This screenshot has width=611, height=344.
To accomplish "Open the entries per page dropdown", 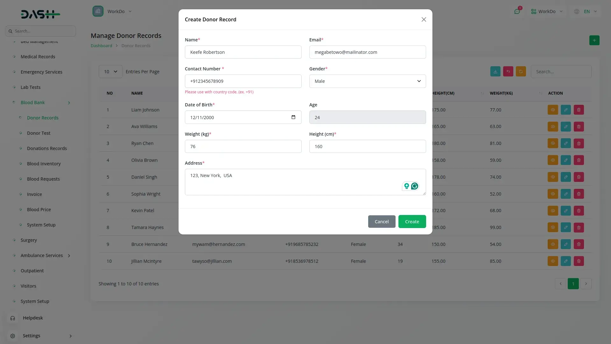I will pyautogui.click(x=110, y=72).
